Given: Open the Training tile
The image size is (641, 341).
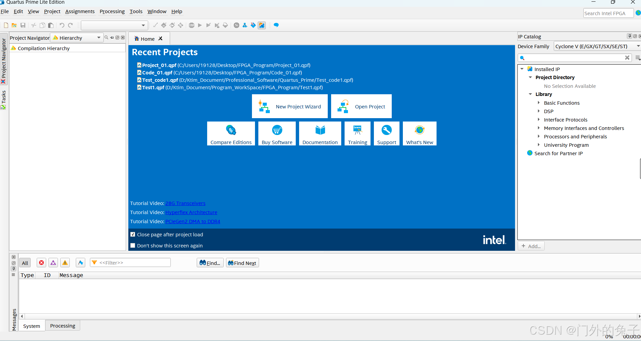Looking at the screenshot, I should point(357,134).
